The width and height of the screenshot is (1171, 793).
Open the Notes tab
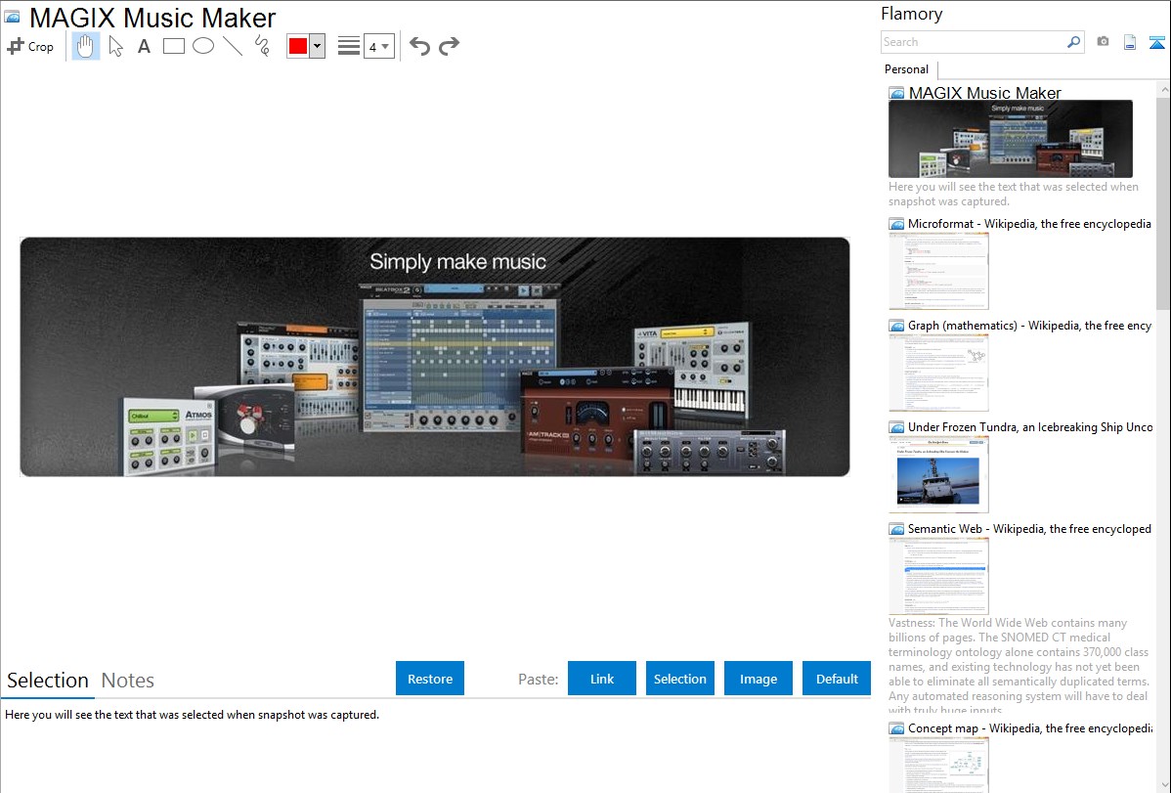128,681
